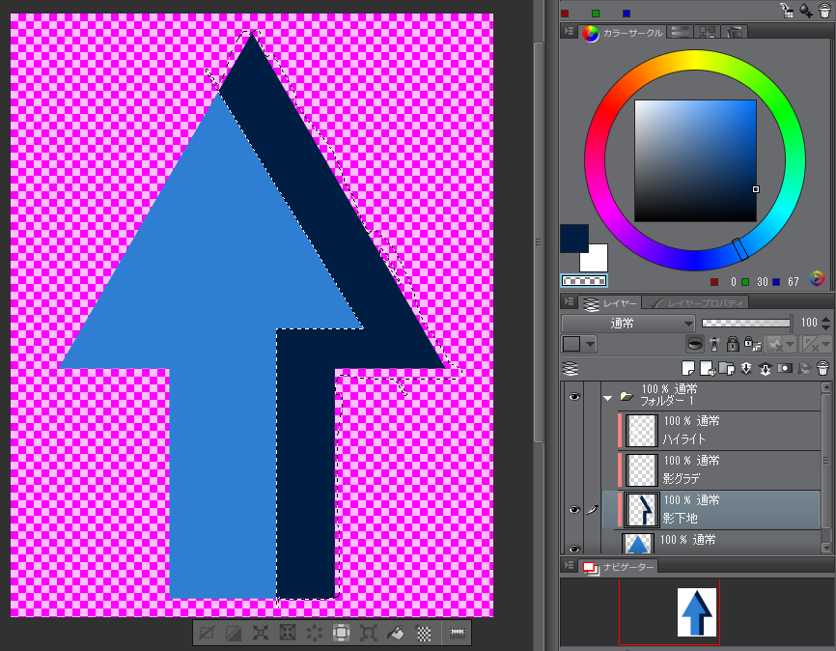Open selection launcher settings icon
Viewport: 836px width, 651px height.
pyautogui.click(x=458, y=634)
